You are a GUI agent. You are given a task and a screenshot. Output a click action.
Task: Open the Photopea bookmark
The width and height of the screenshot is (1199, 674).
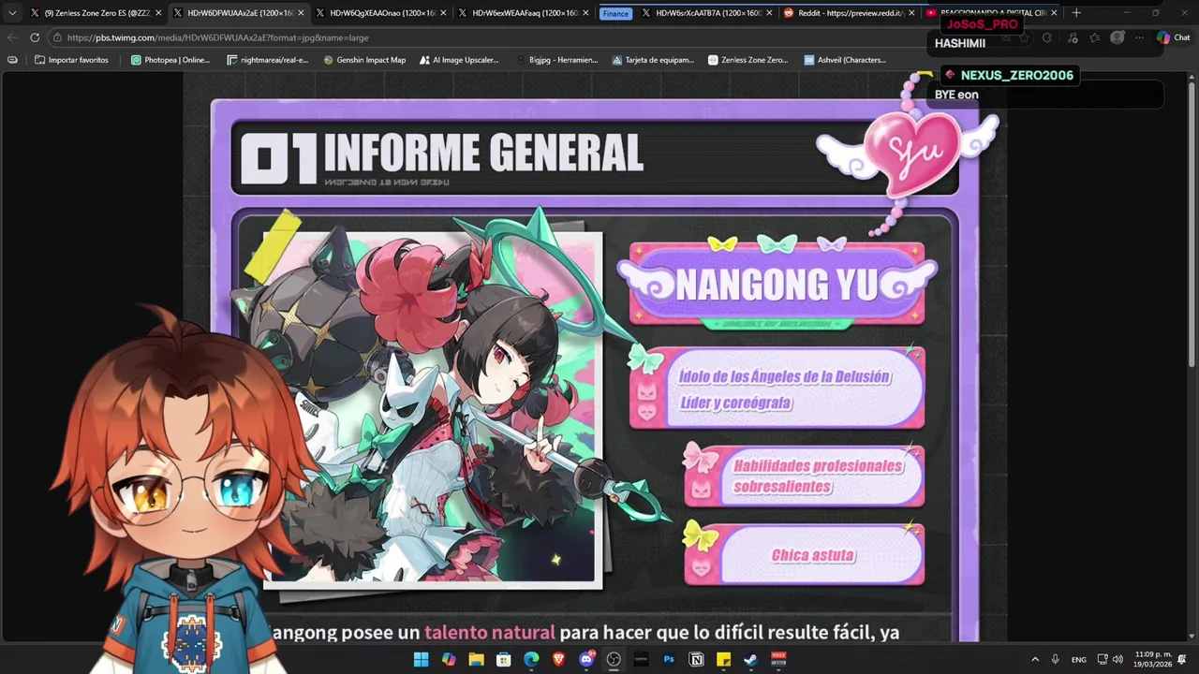(x=170, y=60)
